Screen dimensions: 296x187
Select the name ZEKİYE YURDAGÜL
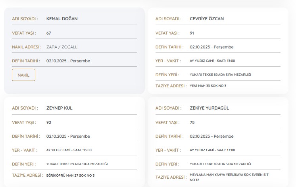point(210,108)
